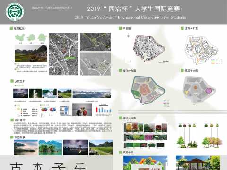Open the road analysis diagram
The width and height of the screenshot is (227, 170).
point(202,50)
